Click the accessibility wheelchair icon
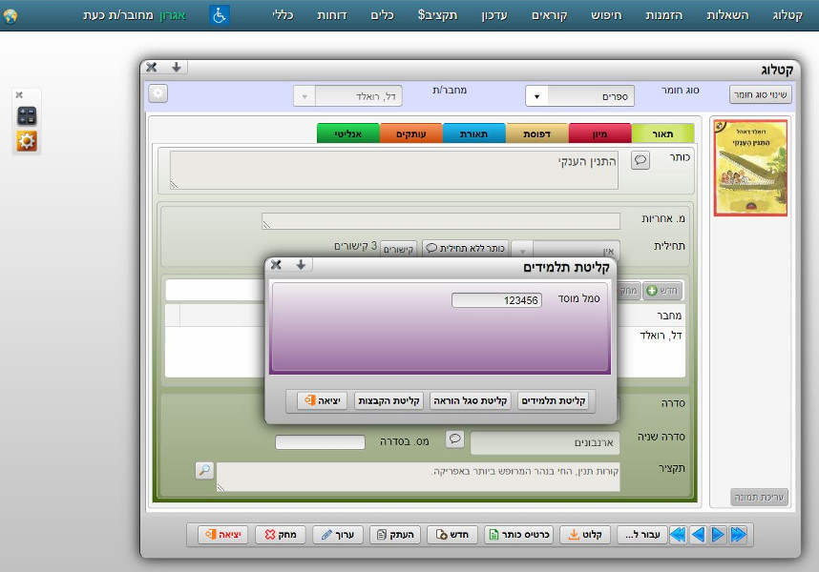 pyautogui.click(x=220, y=15)
